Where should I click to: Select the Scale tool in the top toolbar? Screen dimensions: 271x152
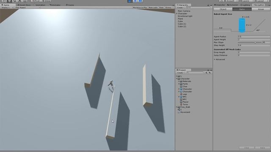point(20,1)
